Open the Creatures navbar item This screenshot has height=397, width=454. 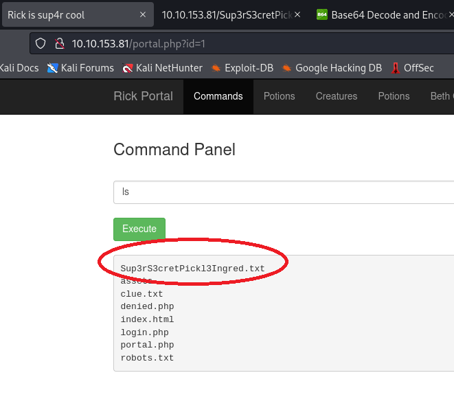tap(336, 96)
